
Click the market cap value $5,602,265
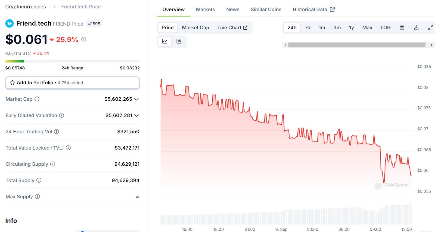[x=118, y=99]
